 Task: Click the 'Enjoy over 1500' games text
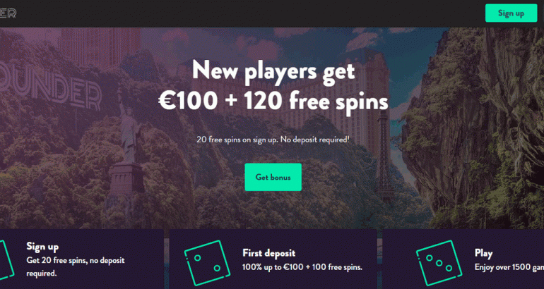pos(509,267)
